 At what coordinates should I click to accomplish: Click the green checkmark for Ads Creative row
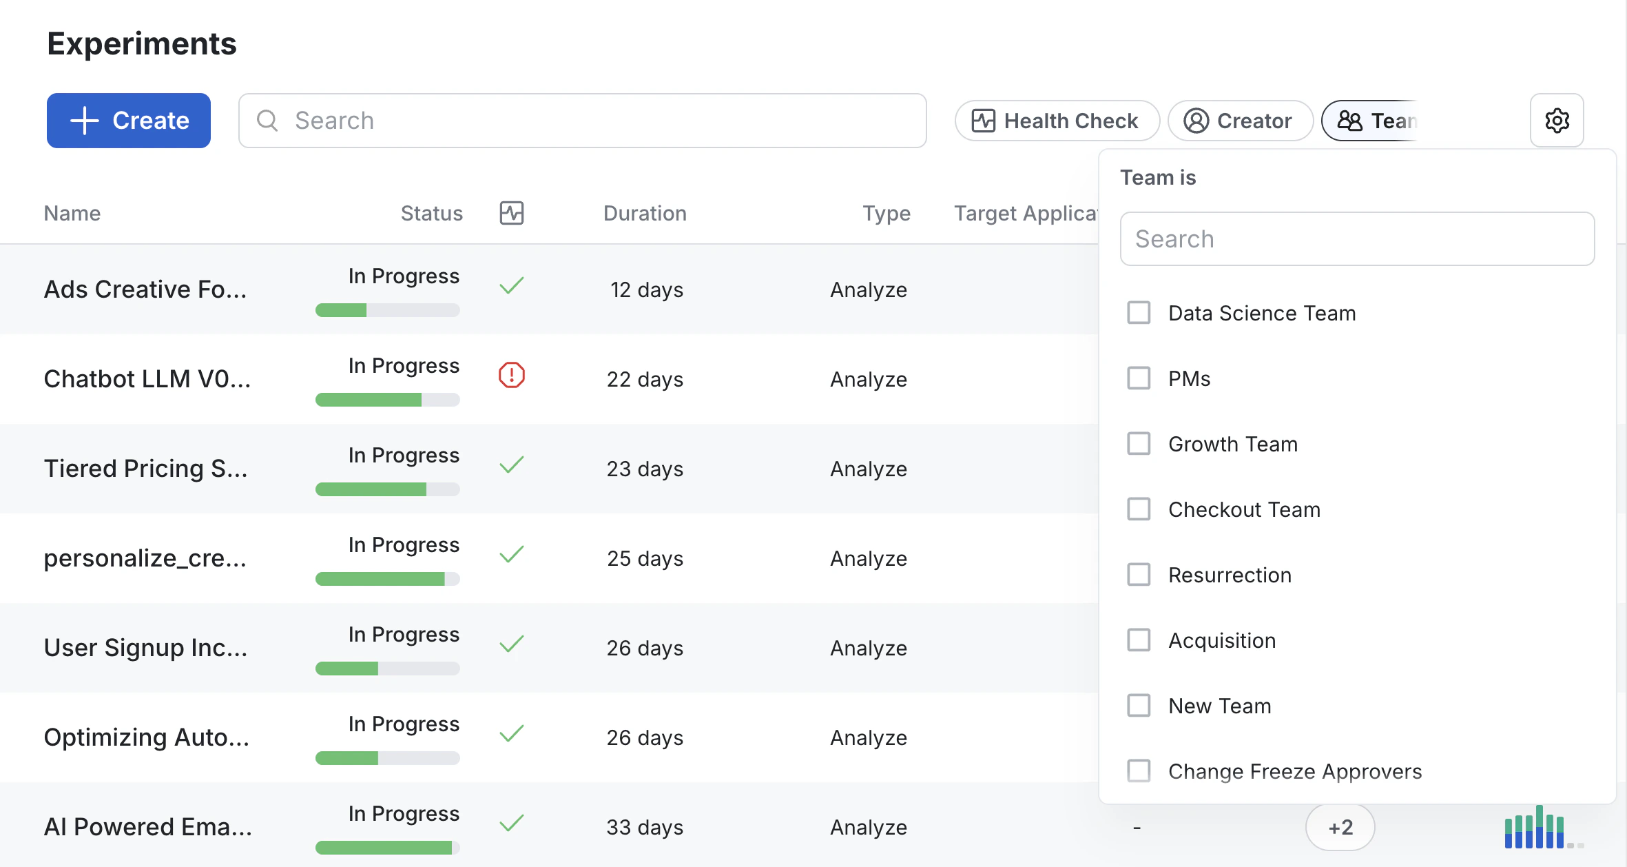click(x=511, y=285)
